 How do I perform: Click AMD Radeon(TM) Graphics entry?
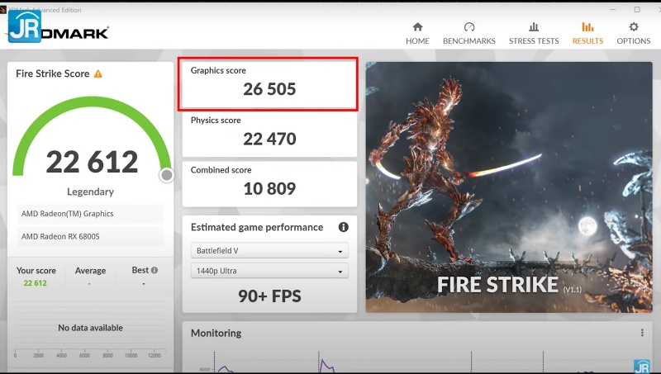point(90,214)
